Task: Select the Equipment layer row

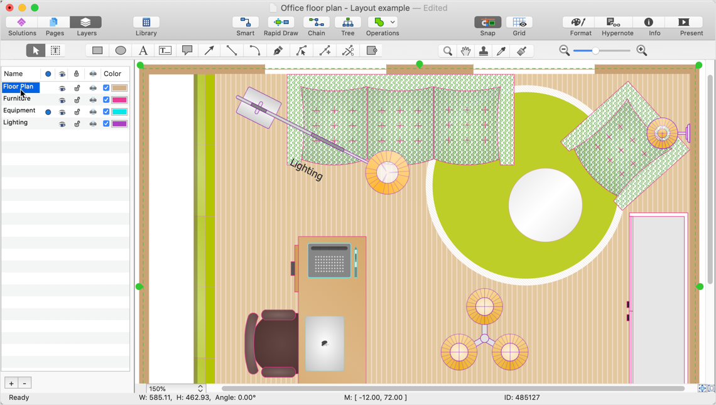Action: coord(19,111)
